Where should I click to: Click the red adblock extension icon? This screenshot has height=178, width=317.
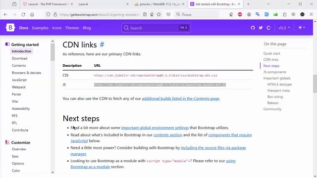pyautogui.click(x=240, y=14)
